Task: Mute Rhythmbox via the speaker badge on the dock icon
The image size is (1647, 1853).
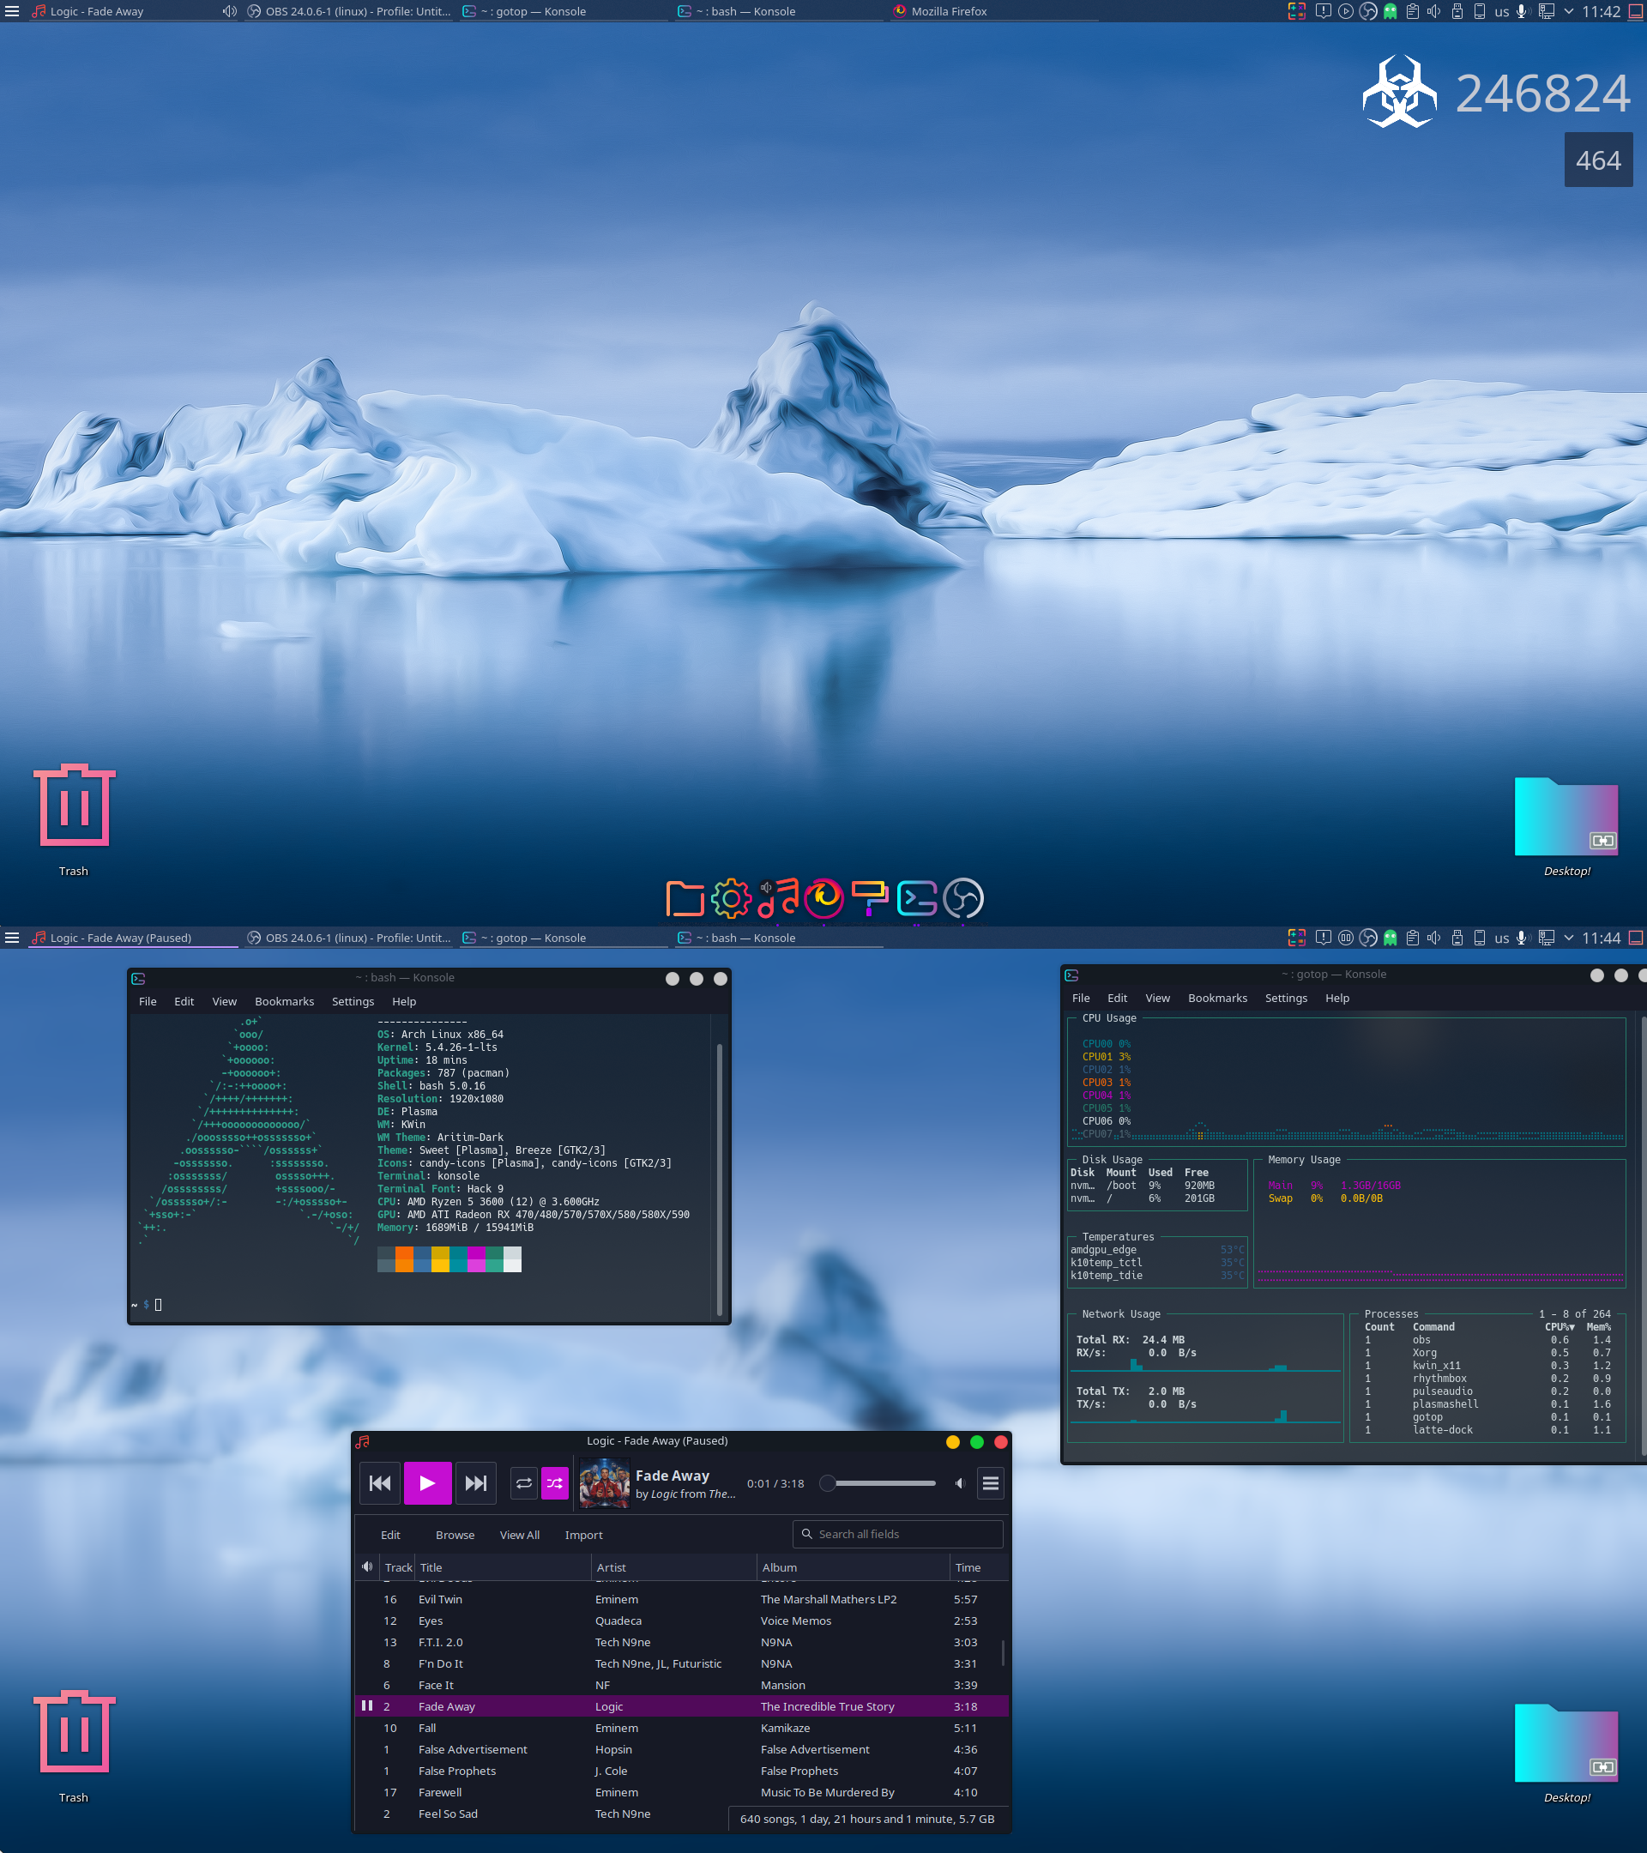Action: [x=766, y=888]
